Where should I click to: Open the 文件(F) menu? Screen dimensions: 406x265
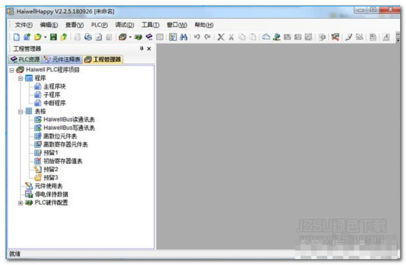(x=24, y=25)
